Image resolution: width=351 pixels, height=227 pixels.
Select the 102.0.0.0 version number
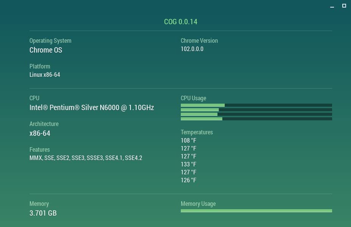192,49
